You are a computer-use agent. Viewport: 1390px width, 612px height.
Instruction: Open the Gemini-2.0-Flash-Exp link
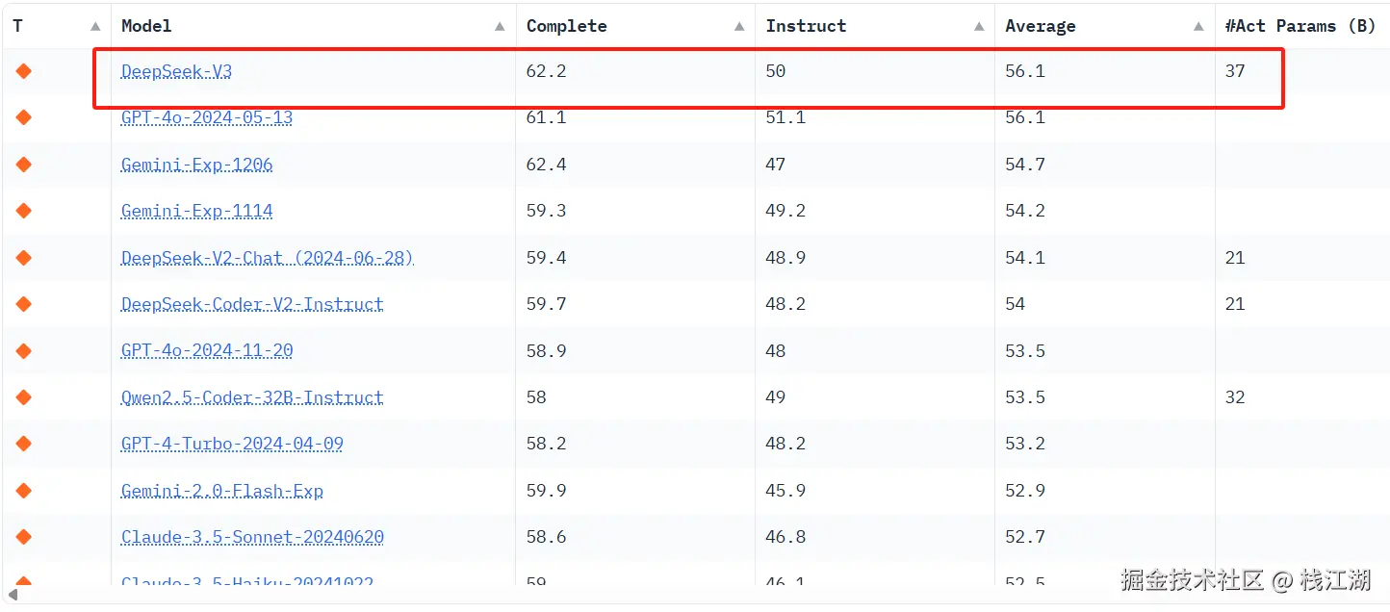click(222, 491)
